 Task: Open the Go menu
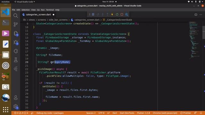pos(38,10)
